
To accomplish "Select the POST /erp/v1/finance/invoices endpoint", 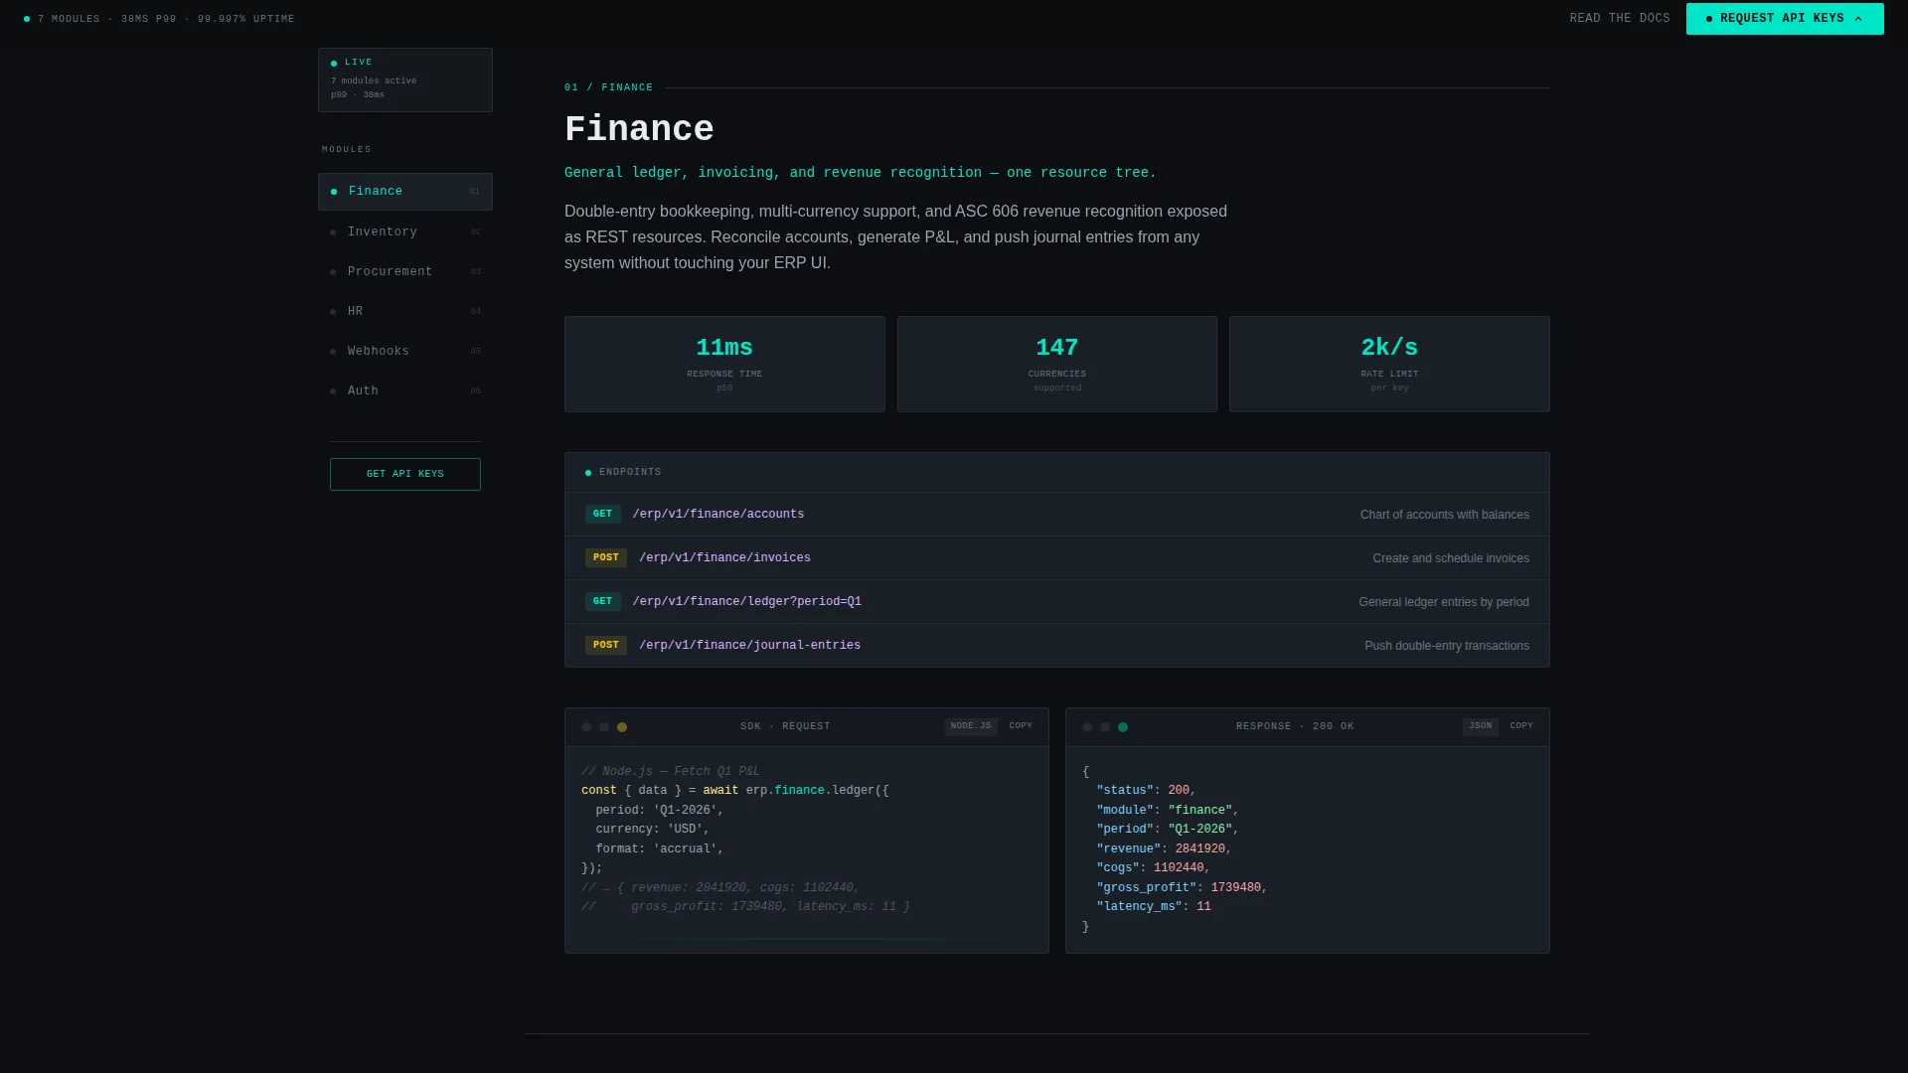I will (x=1056, y=558).
